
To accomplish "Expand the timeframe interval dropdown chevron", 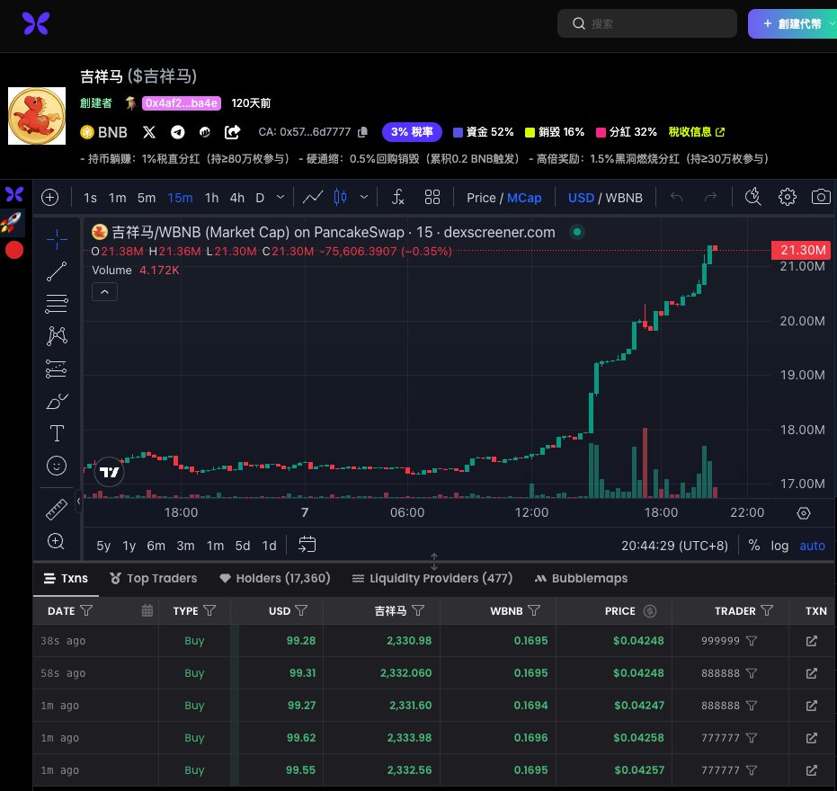I will coord(280,197).
